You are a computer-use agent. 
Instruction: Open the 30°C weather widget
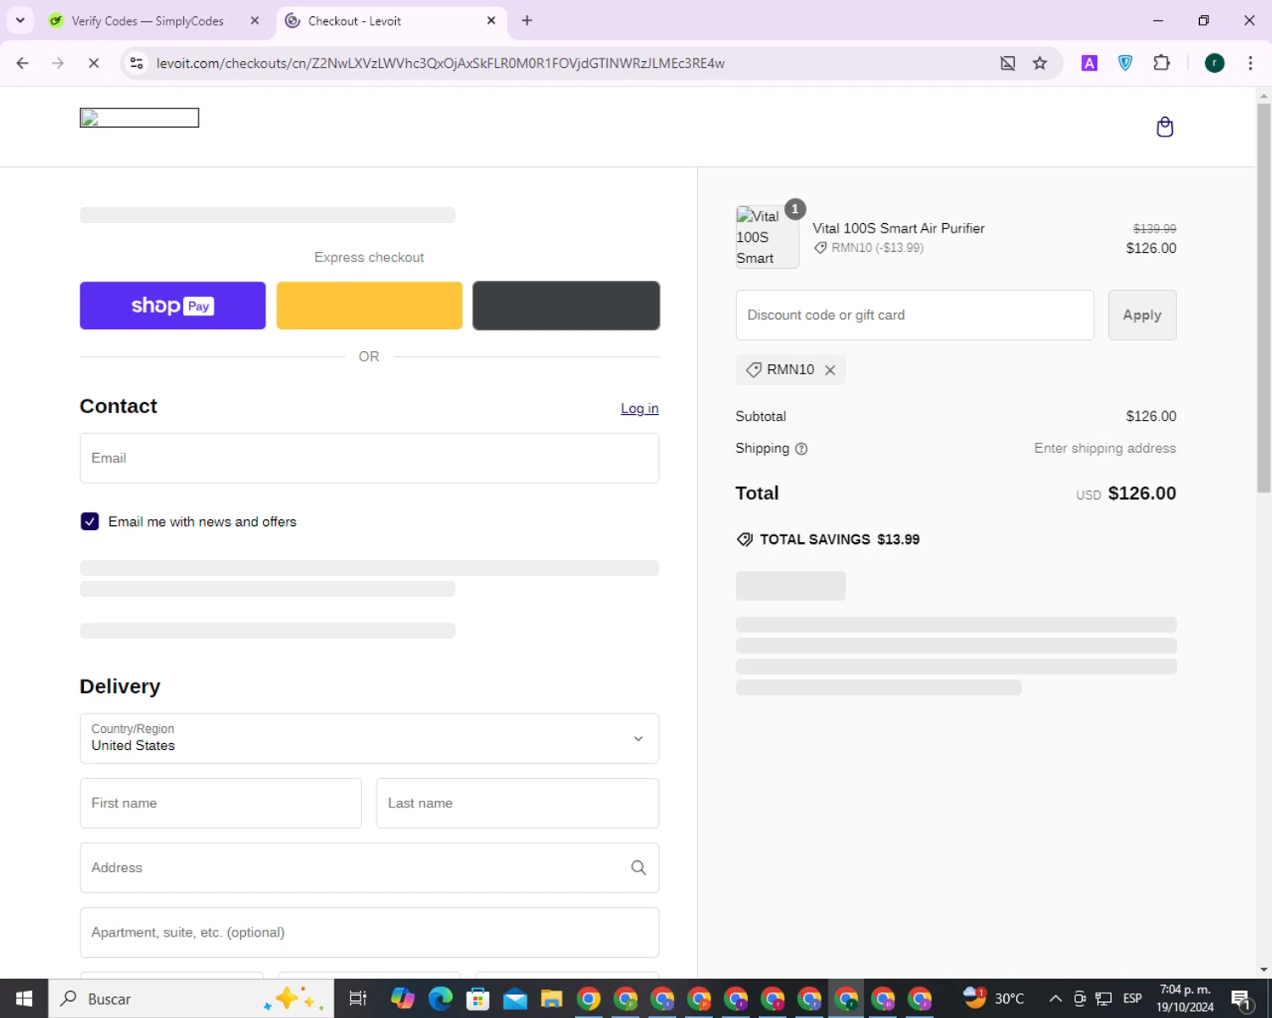994,998
